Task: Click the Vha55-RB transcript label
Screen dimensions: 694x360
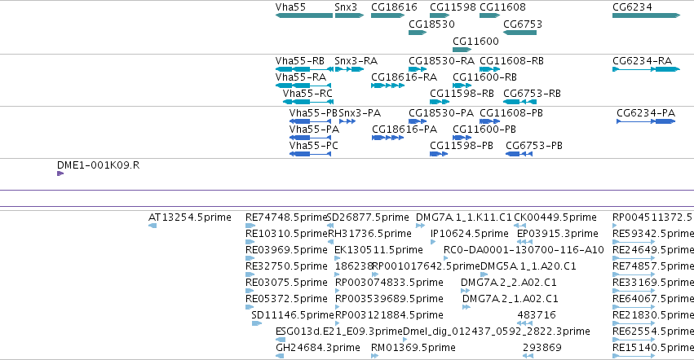Action: 299,60
